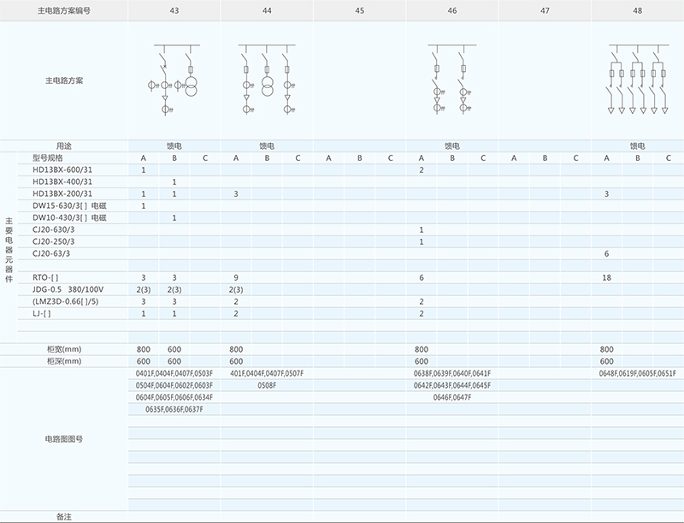This screenshot has width=684, height=523.
Task: Click the RTO value 18 in scheme 48
Action: point(607,278)
